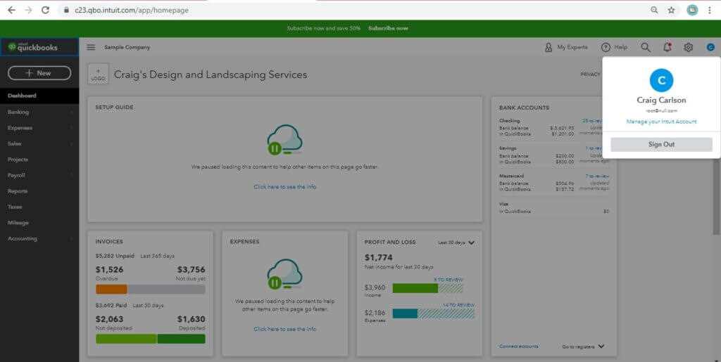Screen dimensions: 721x362
Task: Click the small profile avatar in header
Action: pyautogui.click(x=710, y=47)
